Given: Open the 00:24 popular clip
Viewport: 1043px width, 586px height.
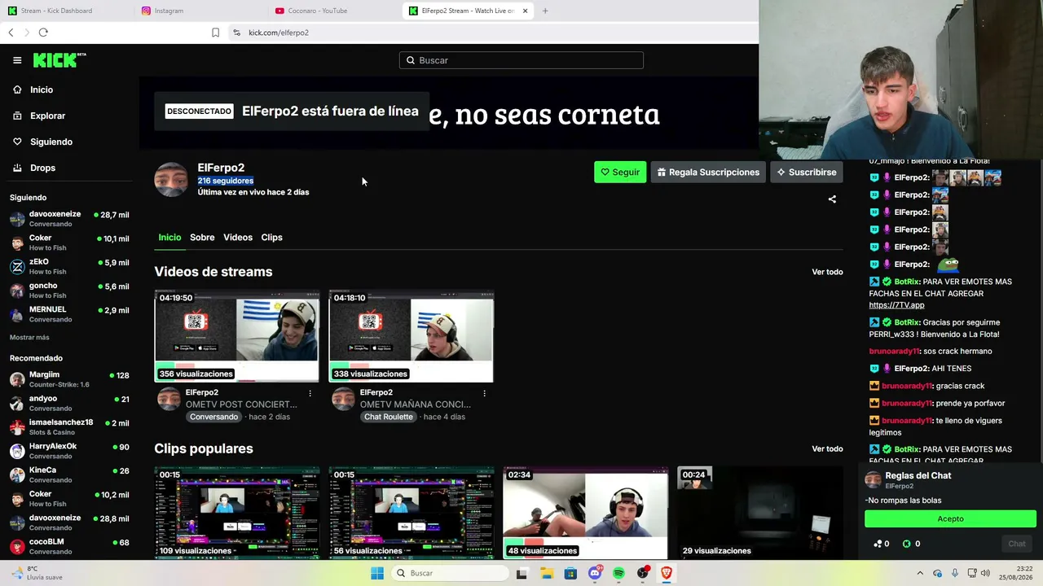Looking at the screenshot, I should (x=760, y=514).
